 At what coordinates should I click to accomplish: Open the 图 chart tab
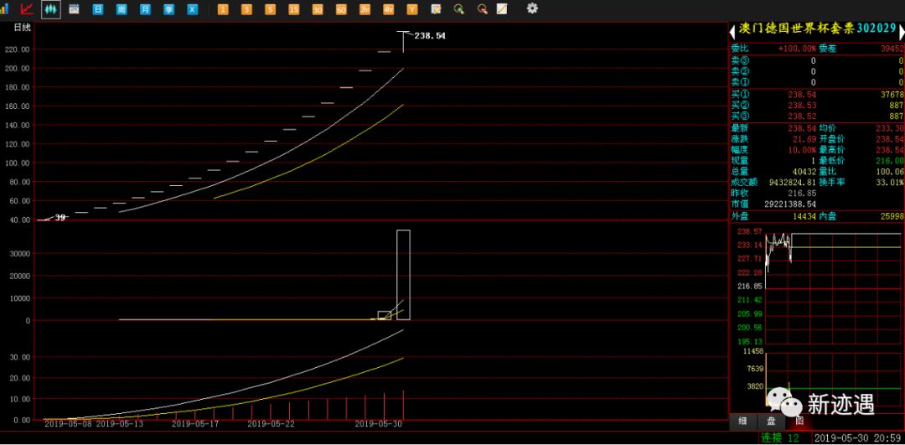800,422
